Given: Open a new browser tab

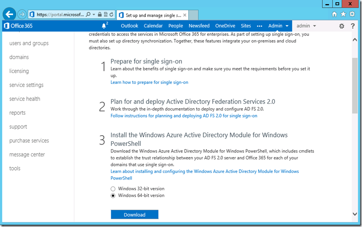Looking at the screenshot, I should coord(193,15).
